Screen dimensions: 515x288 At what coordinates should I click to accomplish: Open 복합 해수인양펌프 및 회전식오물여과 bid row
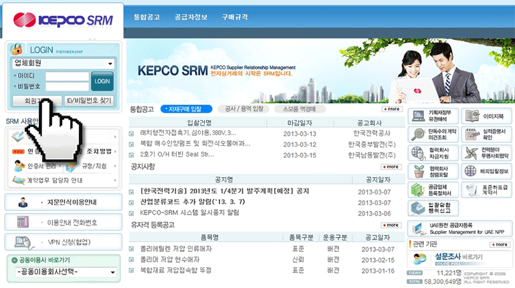coord(195,144)
